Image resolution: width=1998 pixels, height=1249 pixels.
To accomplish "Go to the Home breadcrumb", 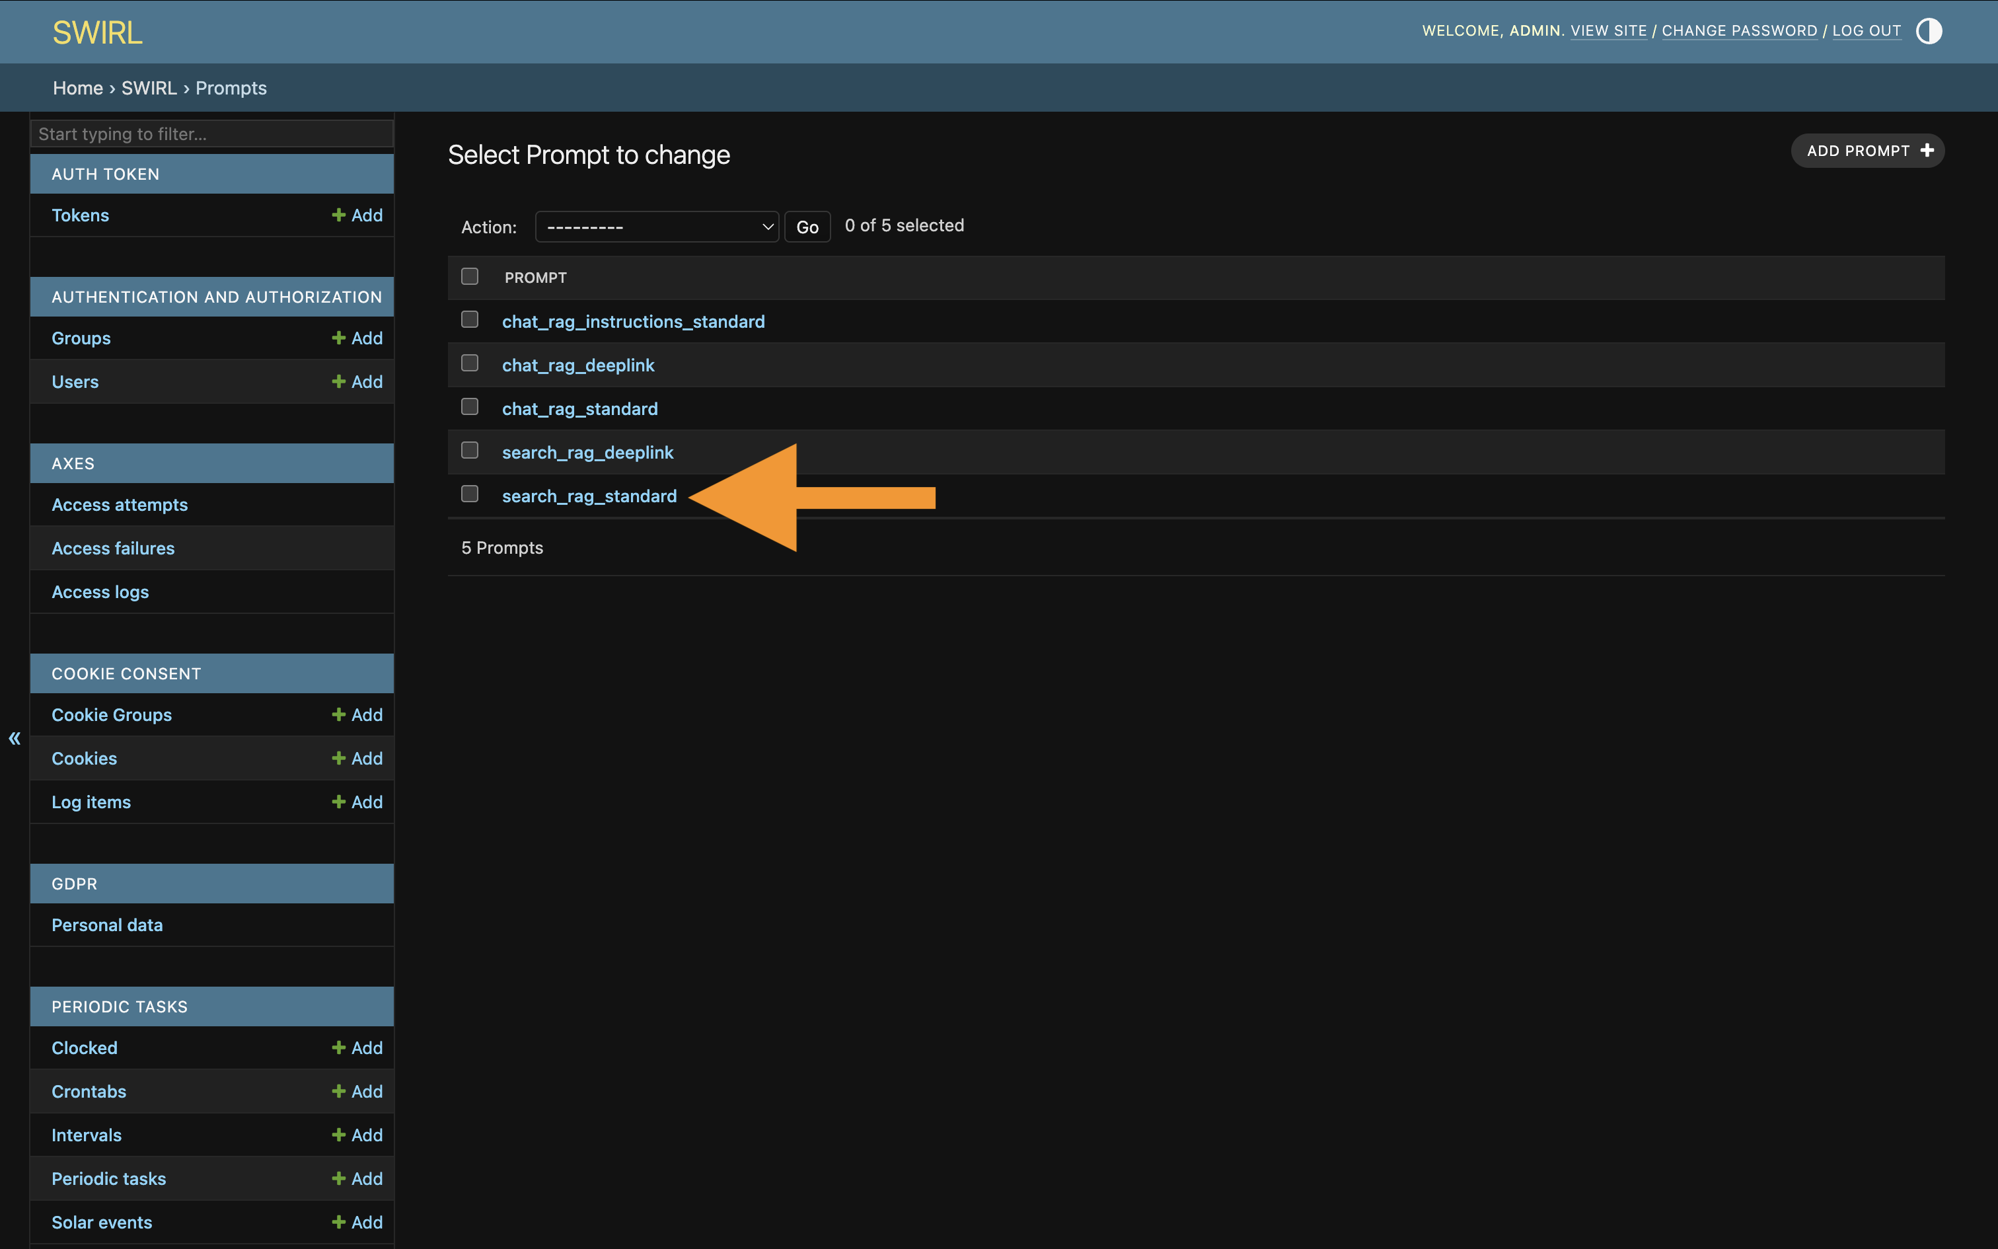I will tap(79, 87).
